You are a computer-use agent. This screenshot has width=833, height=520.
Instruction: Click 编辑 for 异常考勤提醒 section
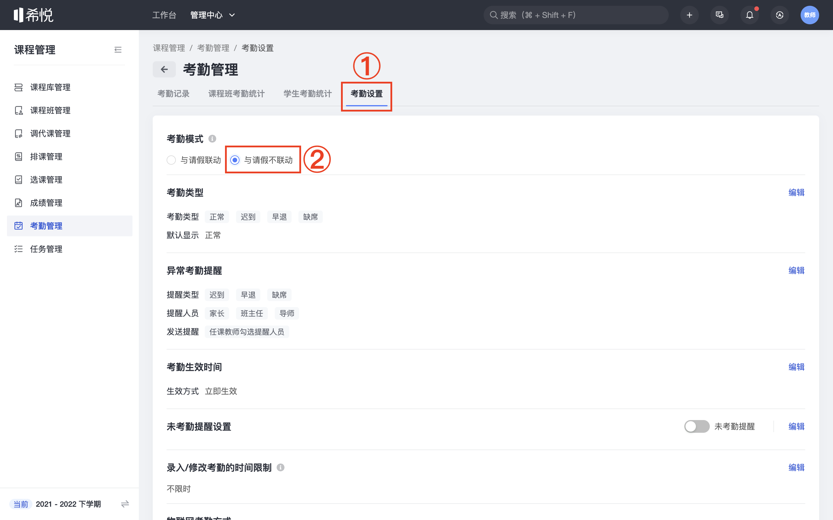(x=797, y=270)
